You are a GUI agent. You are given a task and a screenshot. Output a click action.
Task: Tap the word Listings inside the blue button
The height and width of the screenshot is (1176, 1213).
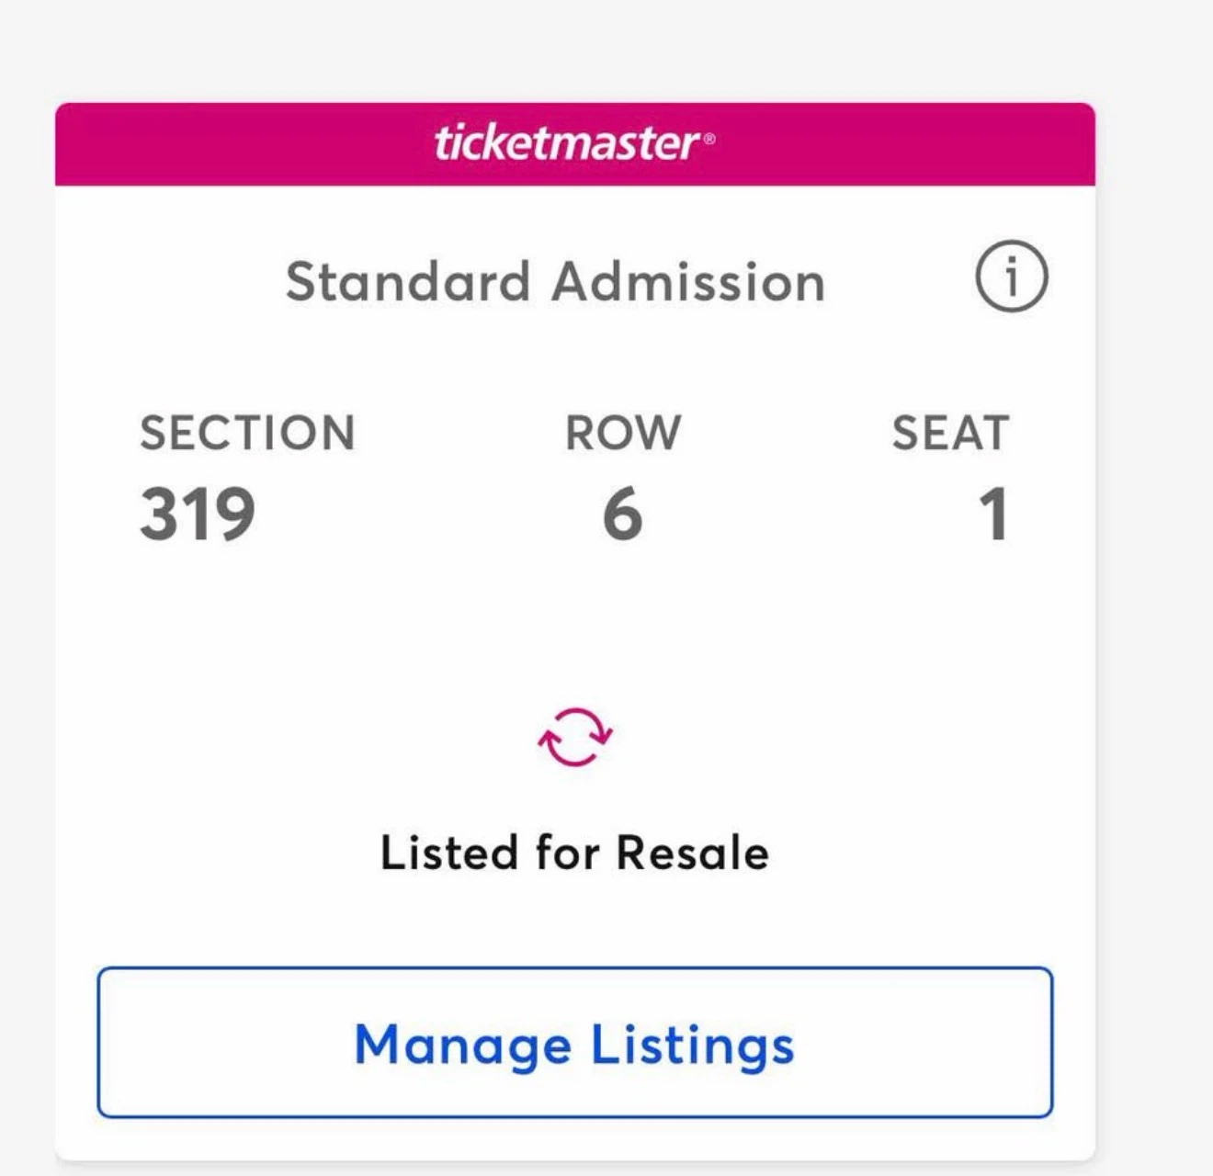[693, 1046]
